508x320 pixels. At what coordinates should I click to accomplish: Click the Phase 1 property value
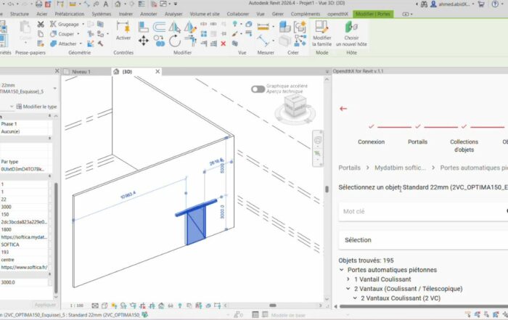24,124
